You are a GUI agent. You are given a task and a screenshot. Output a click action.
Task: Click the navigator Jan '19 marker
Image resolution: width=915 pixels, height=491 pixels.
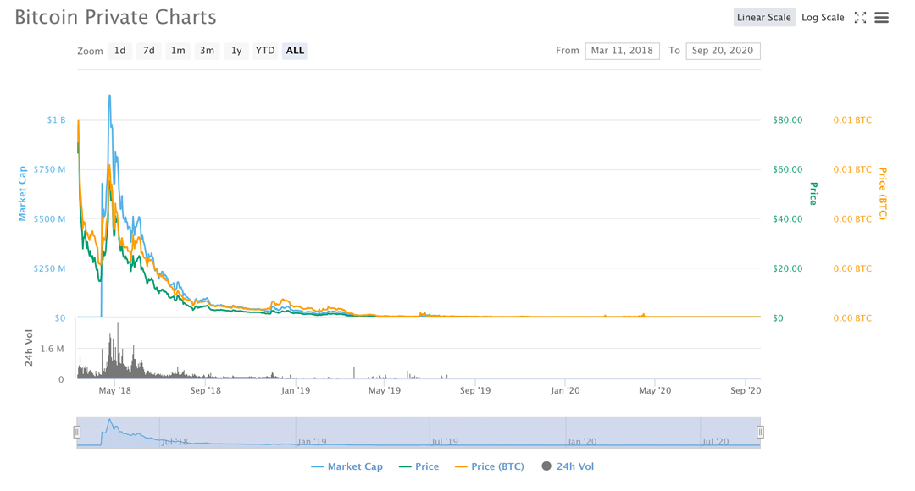(x=312, y=441)
